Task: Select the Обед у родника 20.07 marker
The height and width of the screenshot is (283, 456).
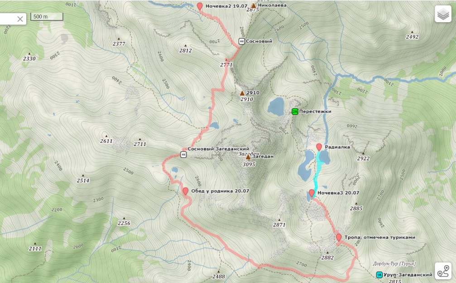Action: click(186, 191)
